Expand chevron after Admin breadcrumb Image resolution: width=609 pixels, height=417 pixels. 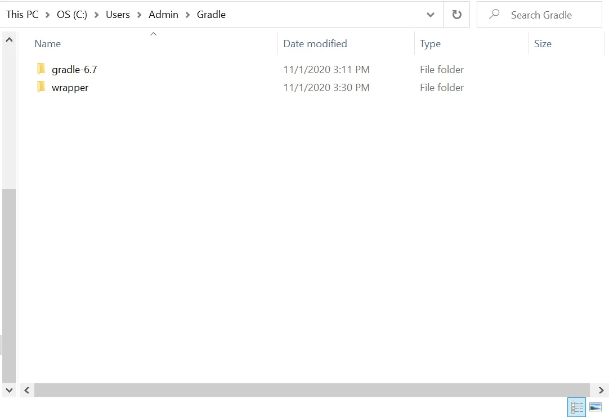(187, 15)
